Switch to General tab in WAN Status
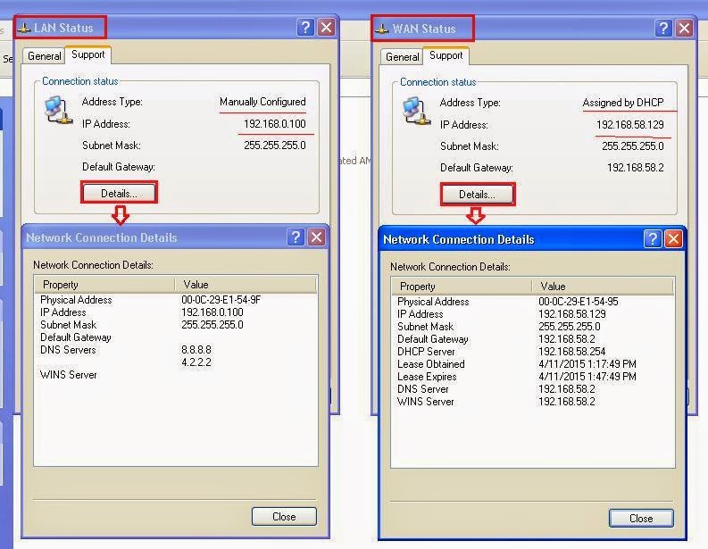 (x=402, y=57)
